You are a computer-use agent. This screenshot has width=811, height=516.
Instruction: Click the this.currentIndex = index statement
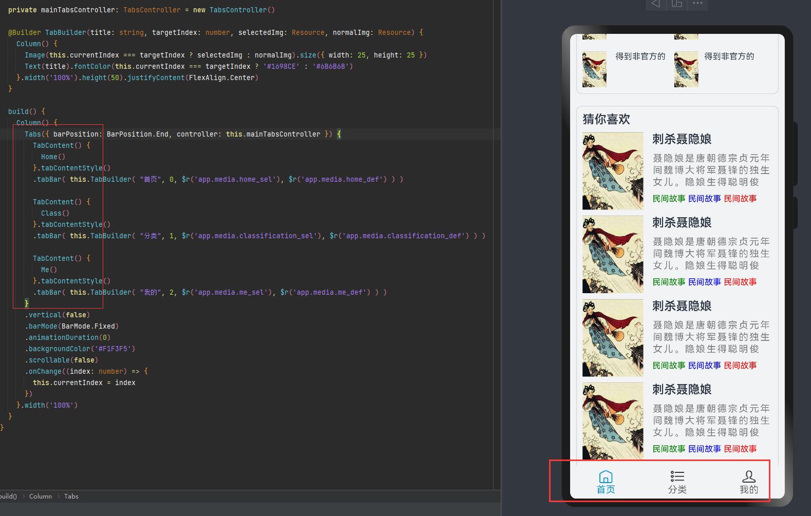[x=84, y=383]
